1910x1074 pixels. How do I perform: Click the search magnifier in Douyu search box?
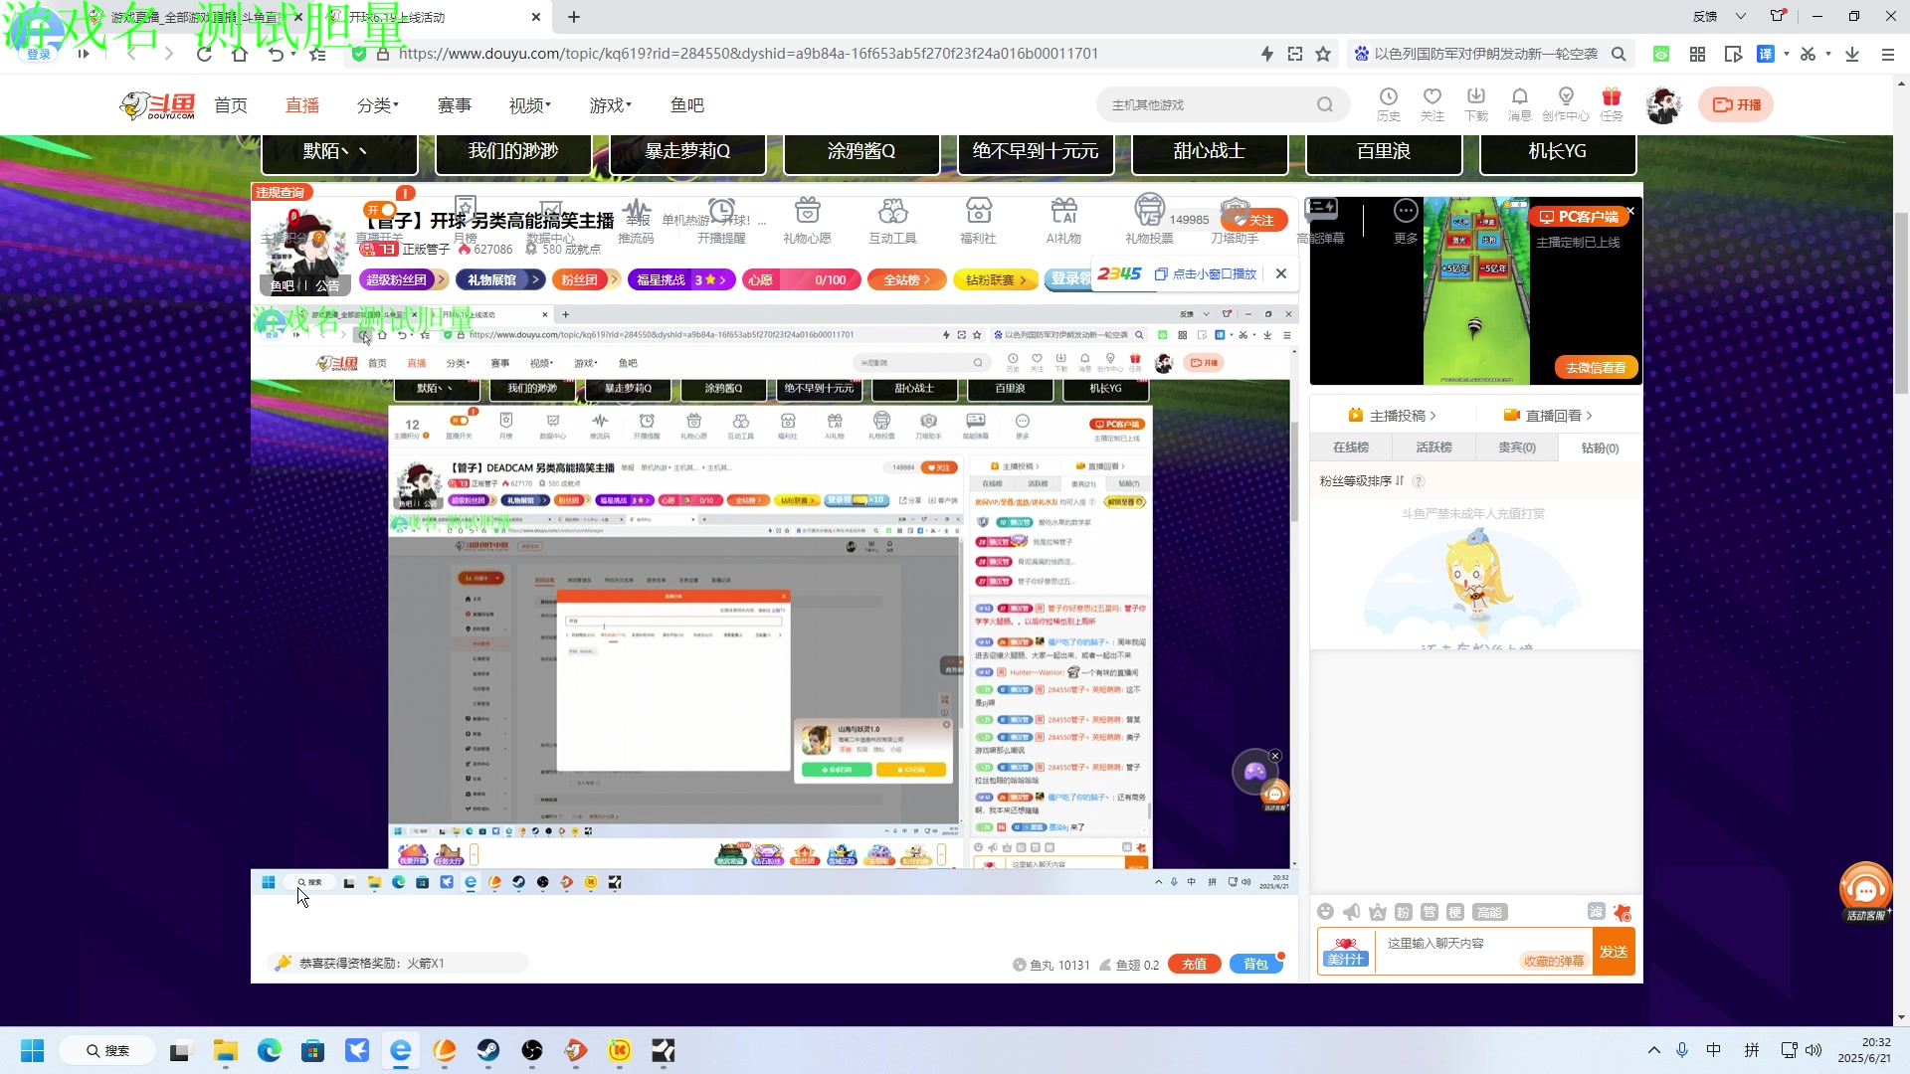(1324, 104)
